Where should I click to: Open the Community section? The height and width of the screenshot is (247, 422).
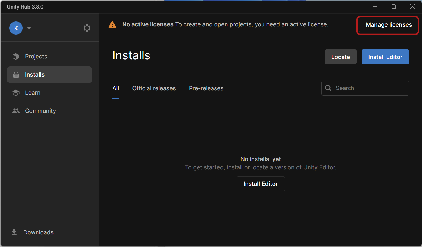(49, 111)
